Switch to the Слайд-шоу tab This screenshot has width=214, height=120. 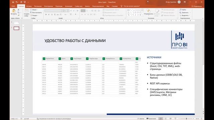pyautogui.click(x=79, y=6)
